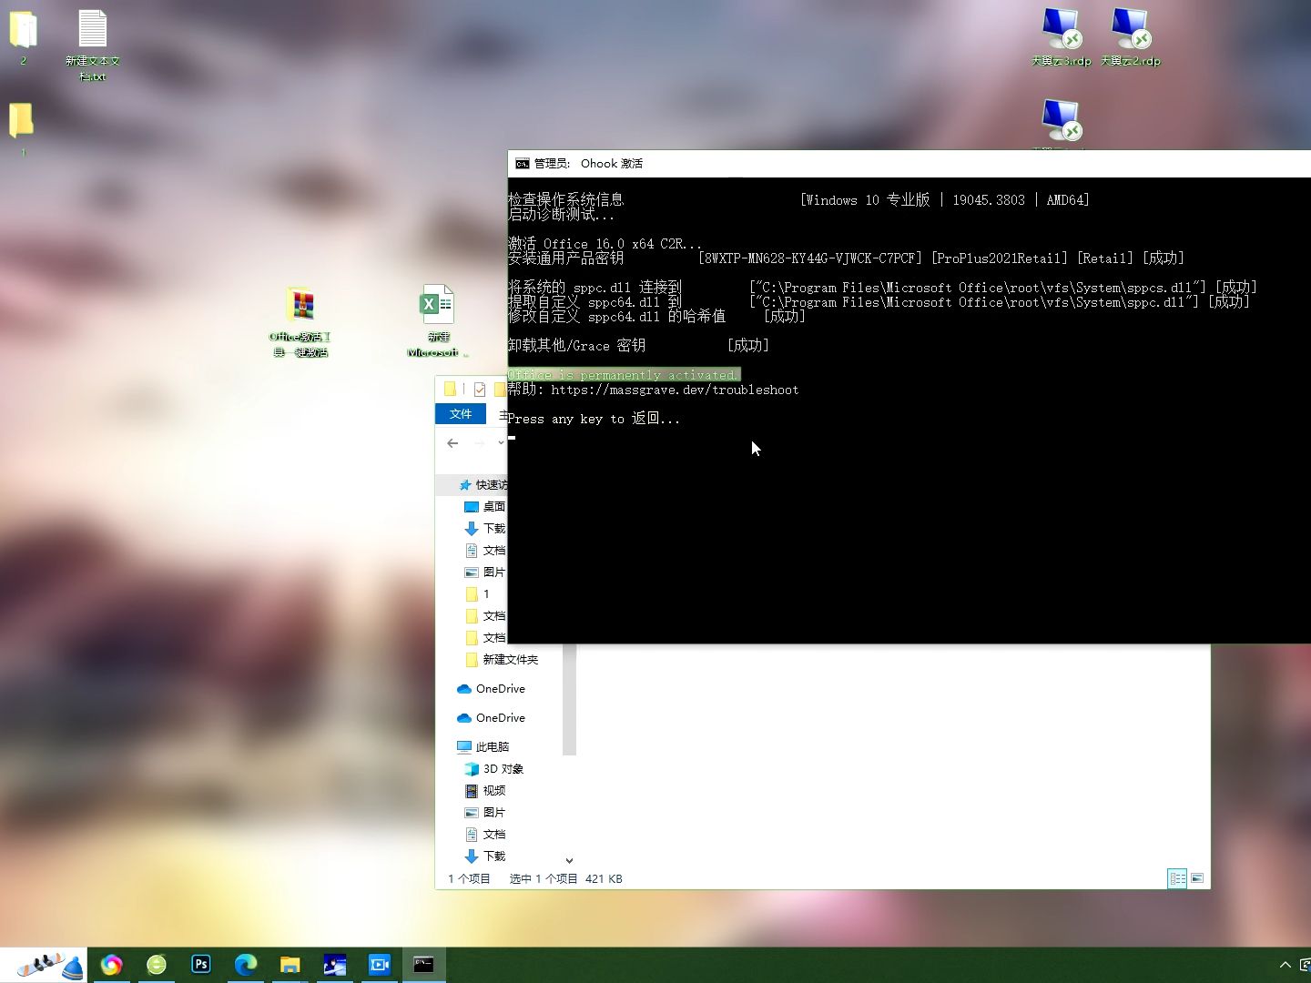Click the Ohook console window title icon

pos(522,164)
